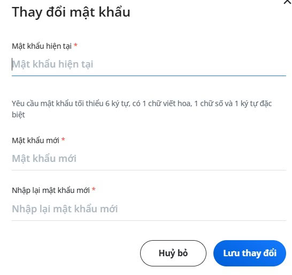Viewport: 292px width, 275px height.
Task: Click the Mật khẩu mới label text
Action: coord(36,140)
